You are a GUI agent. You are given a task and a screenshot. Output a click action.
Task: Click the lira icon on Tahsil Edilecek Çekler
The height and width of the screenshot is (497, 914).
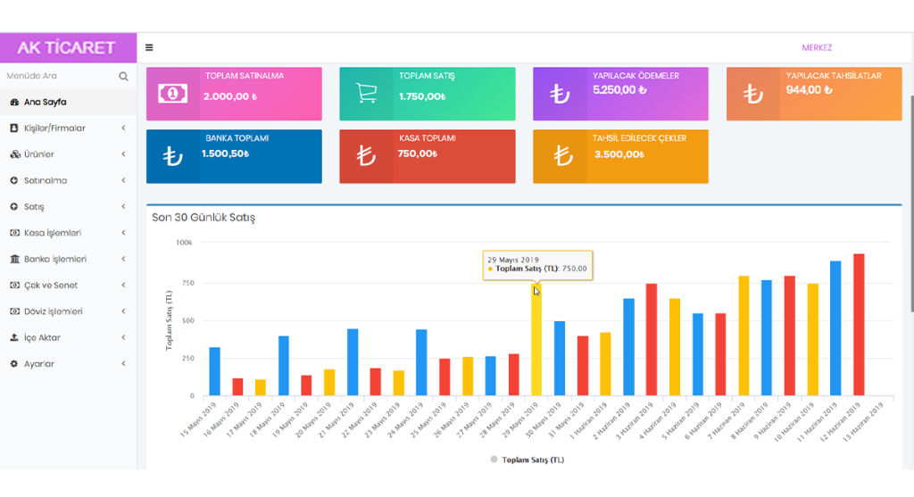coord(562,156)
